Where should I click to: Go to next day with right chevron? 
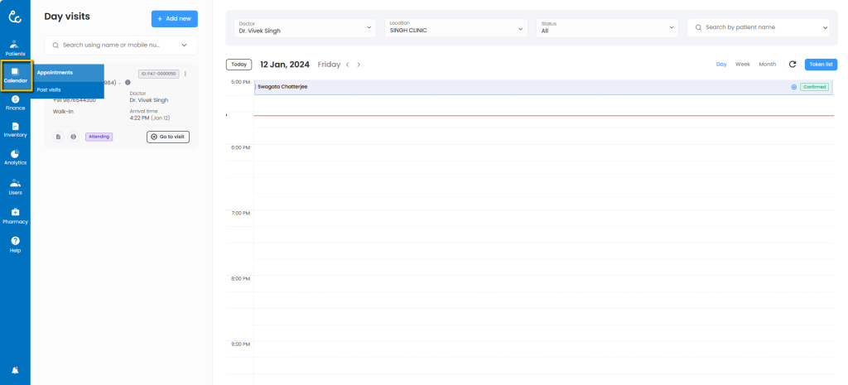tap(359, 65)
